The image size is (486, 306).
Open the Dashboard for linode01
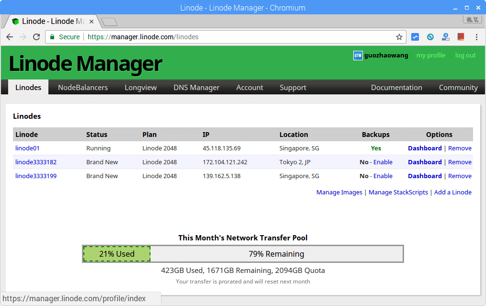(x=425, y=148)
